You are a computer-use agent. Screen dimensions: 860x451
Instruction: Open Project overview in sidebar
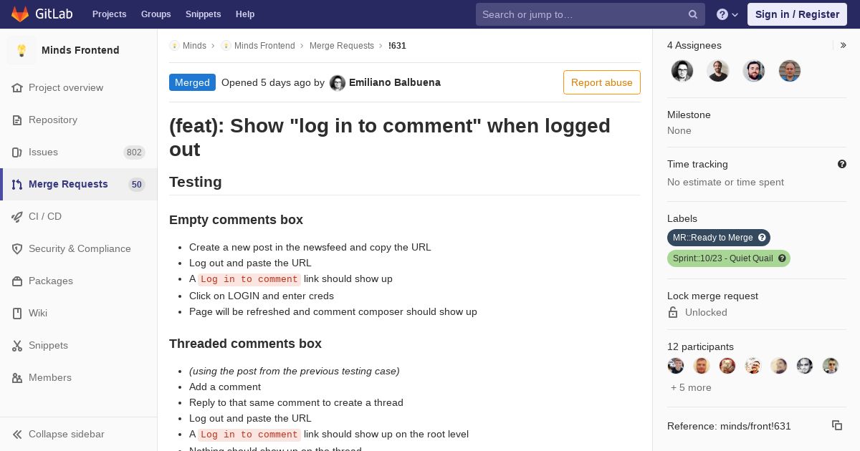(79, 87)
